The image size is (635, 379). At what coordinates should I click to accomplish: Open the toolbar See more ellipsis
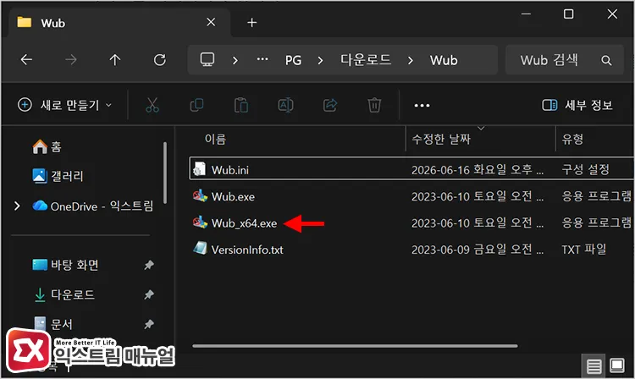click(422, 106)
